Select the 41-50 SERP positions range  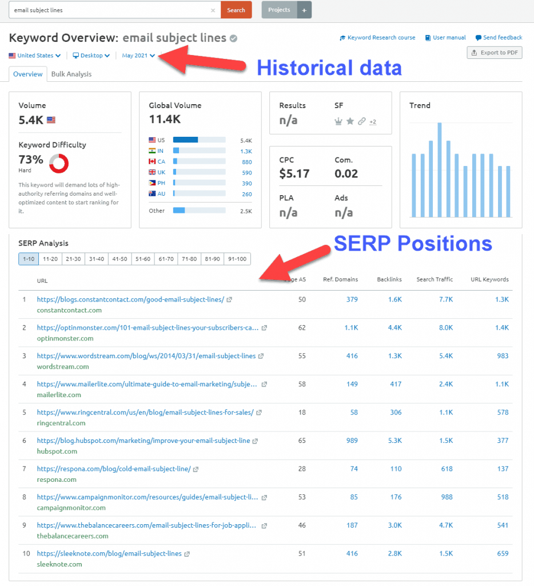(x=120, y=259)
